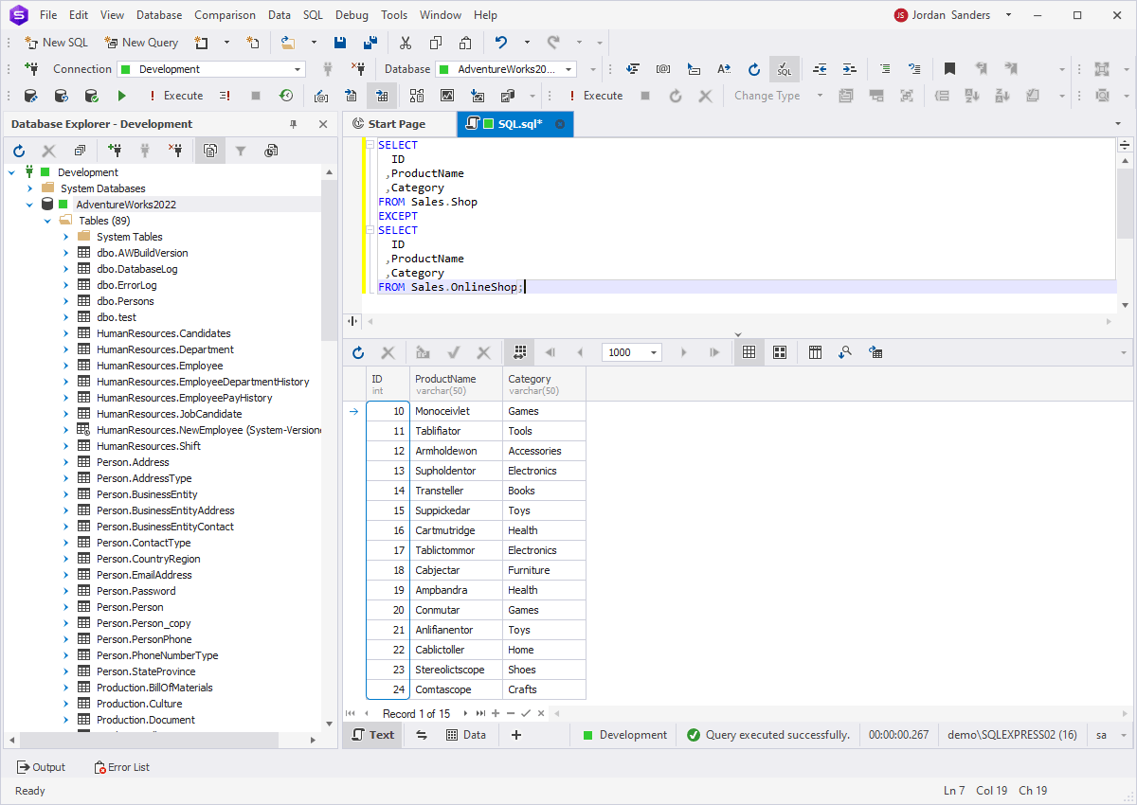Toggle Card View in results toolbar
The width and height of the screenshot is (1137, 805).
click(x=780, y=352)
